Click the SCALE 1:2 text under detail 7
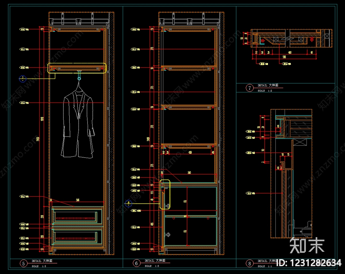Viewport: 345px width, 274px height. coord(265,91)
